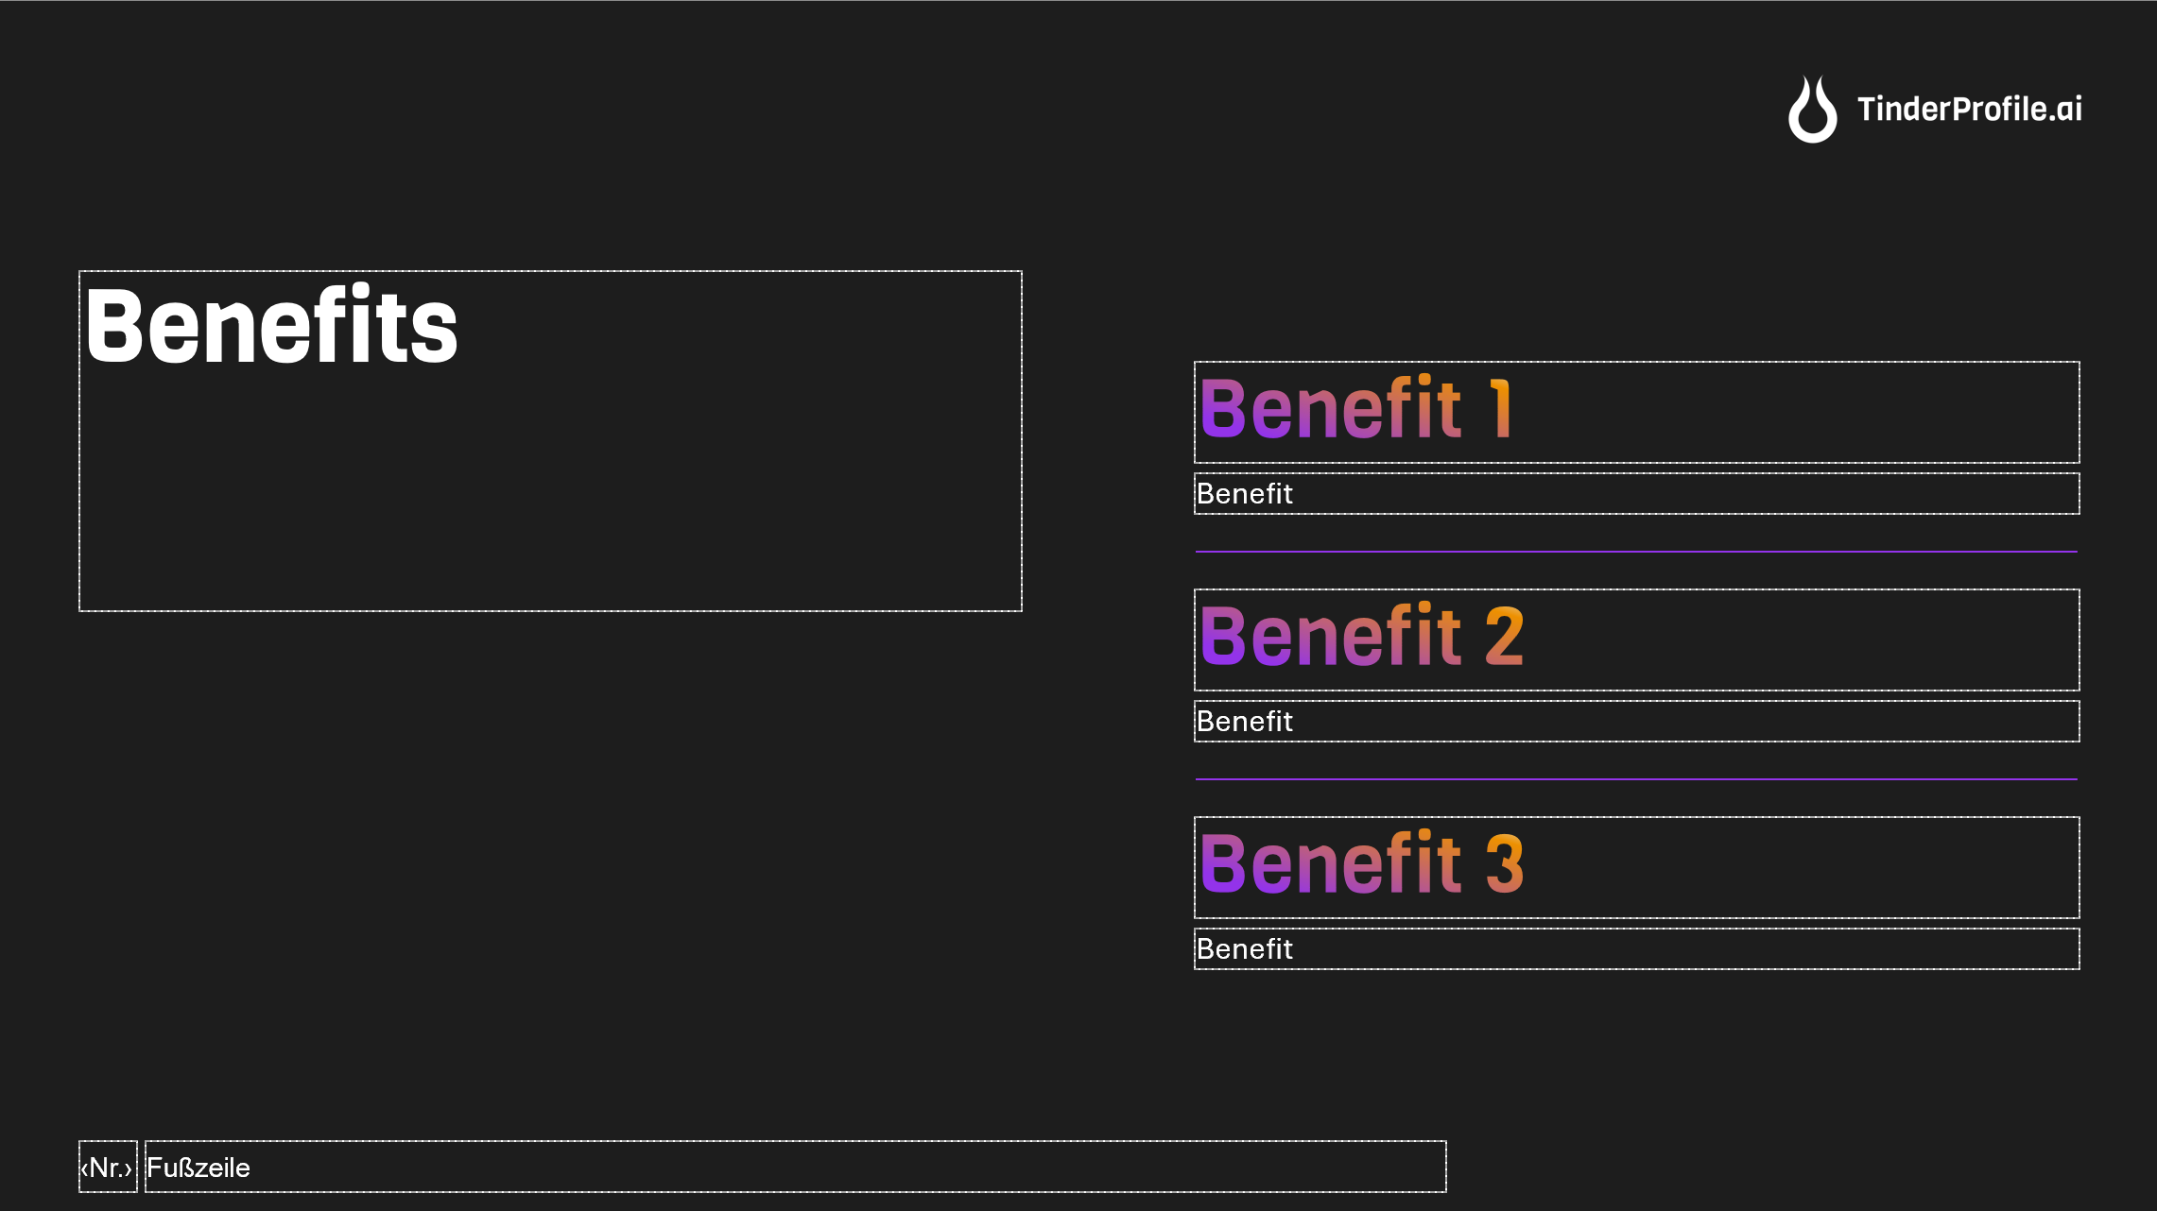Click the TinderProfile.ai logo text
This screenshot has height=1211, width=2157.
pyautogui.click(x=1969, y=110)
